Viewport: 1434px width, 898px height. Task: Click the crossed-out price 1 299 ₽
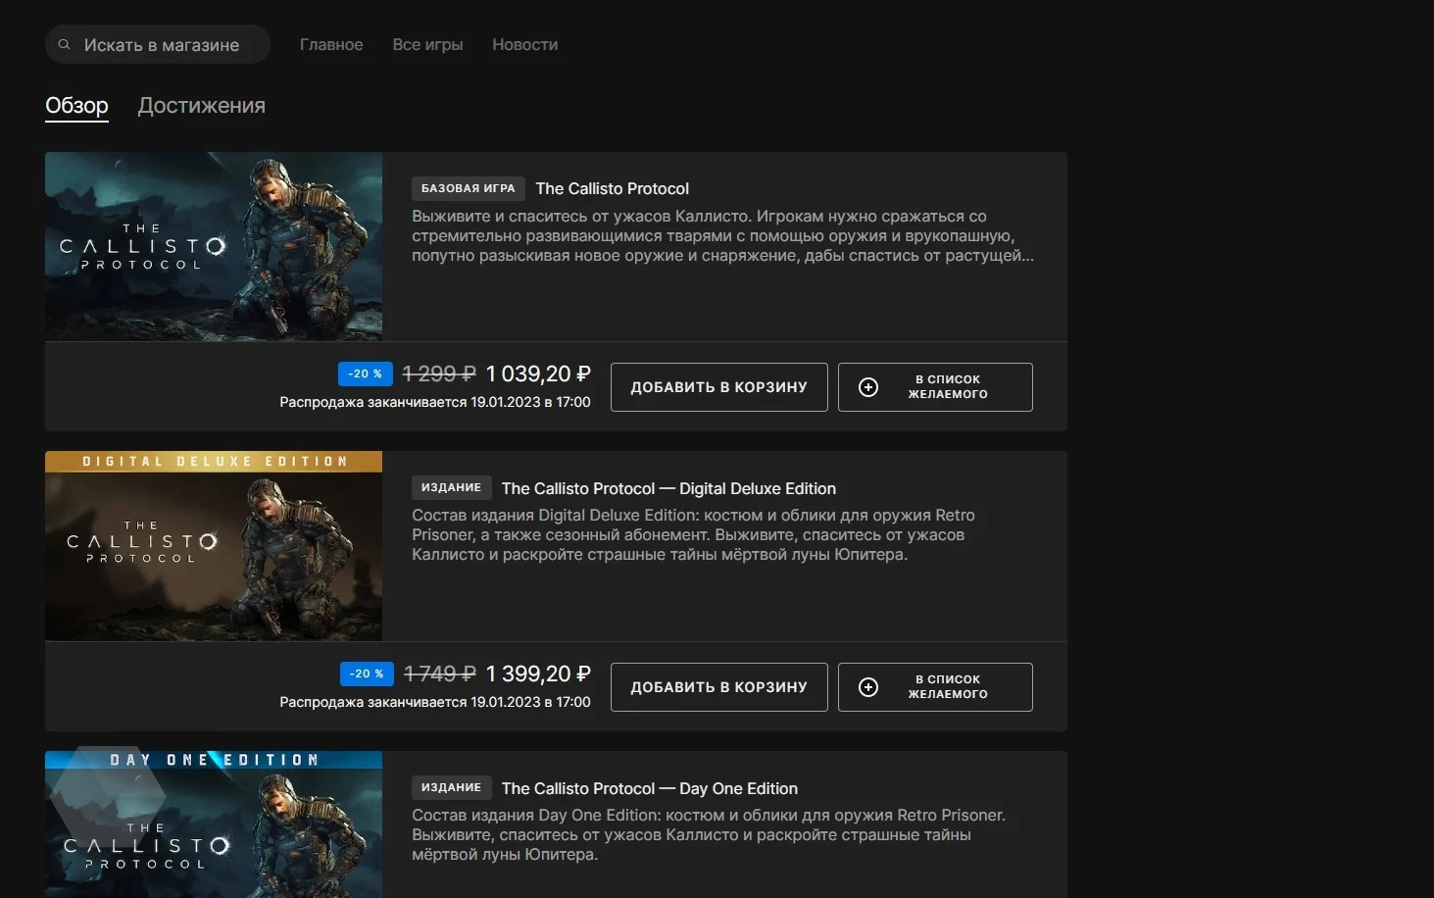[x=439, y=374]
